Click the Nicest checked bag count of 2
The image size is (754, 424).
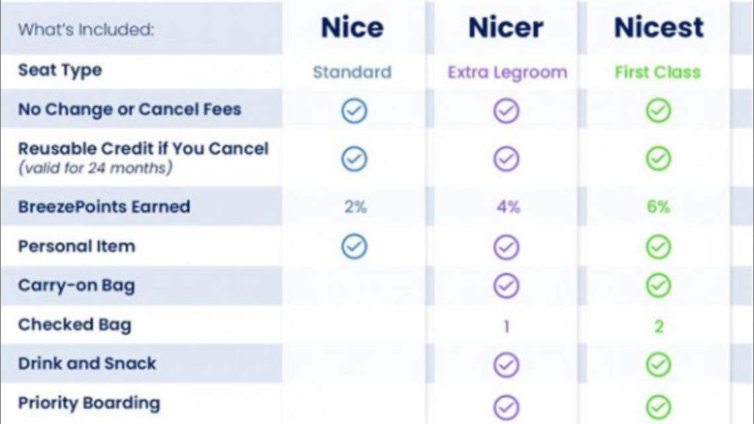[x=659, y=326]
